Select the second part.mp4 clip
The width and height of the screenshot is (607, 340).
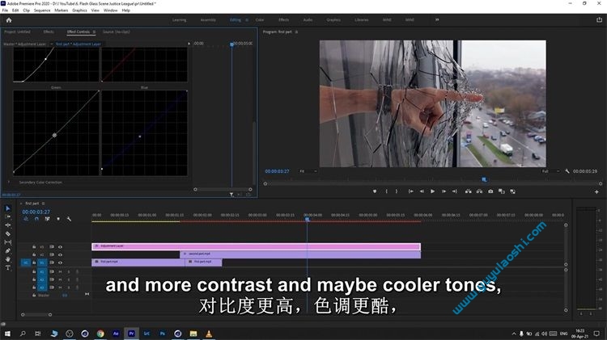(300, 254)
